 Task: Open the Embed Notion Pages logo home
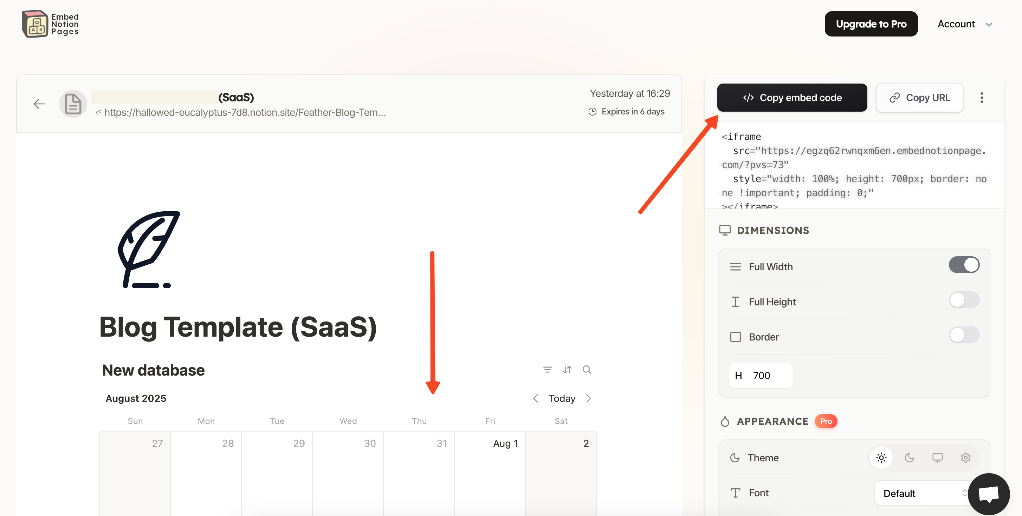coord(50,24)
